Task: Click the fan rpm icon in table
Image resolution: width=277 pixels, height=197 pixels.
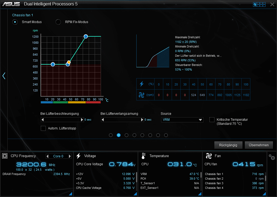Action: pos(141,95)
